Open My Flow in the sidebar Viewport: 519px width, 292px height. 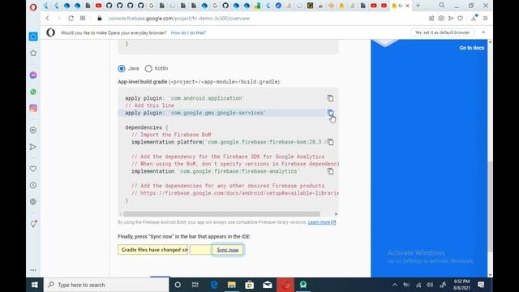tap(33, 147)
